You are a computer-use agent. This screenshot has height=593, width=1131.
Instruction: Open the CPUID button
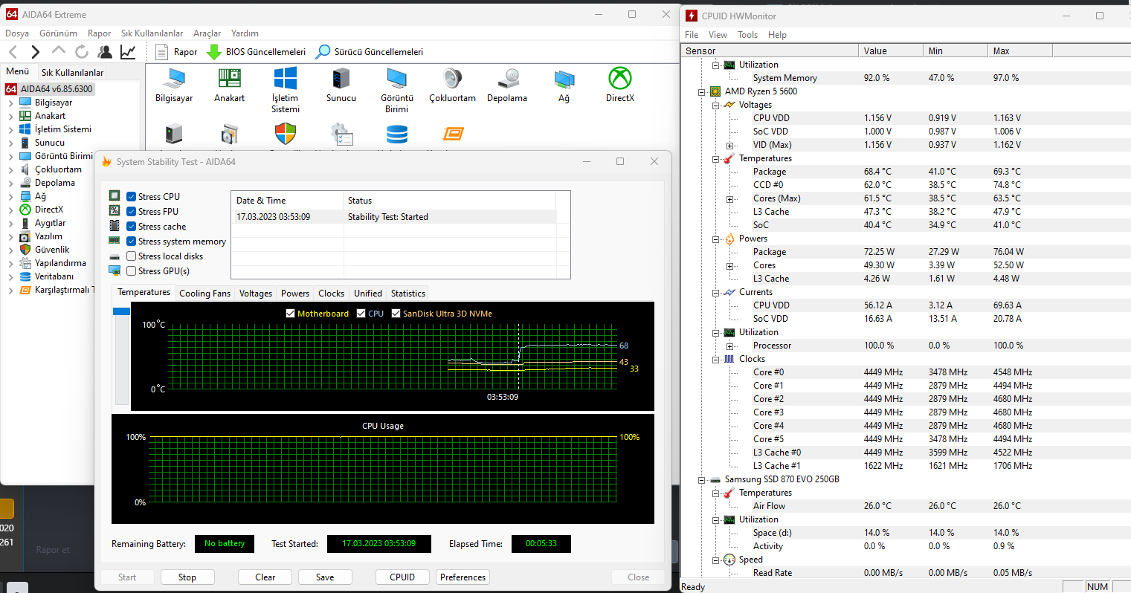click(402, 577)
